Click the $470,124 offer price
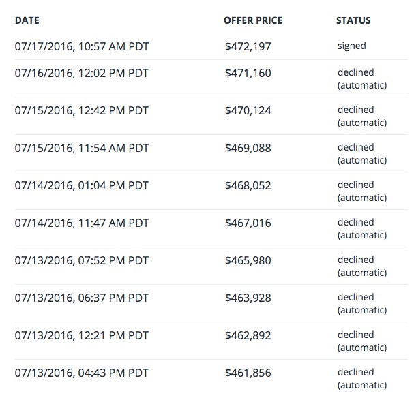414x417 pixels. point(247,110)
